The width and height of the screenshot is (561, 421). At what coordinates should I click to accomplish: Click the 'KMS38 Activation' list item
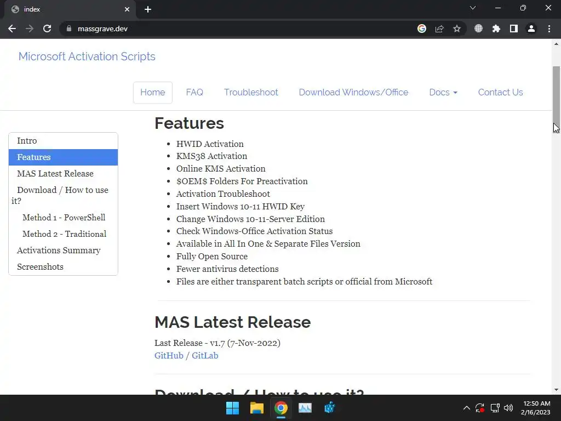[212, 156]
